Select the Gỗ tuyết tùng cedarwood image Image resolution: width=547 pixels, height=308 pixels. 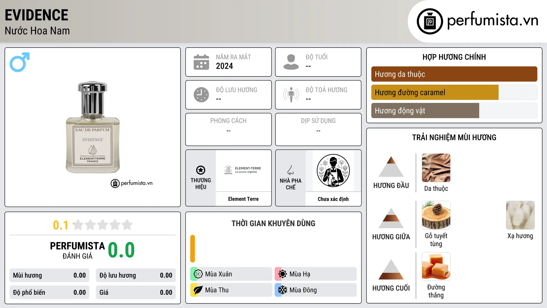[436, 215]
